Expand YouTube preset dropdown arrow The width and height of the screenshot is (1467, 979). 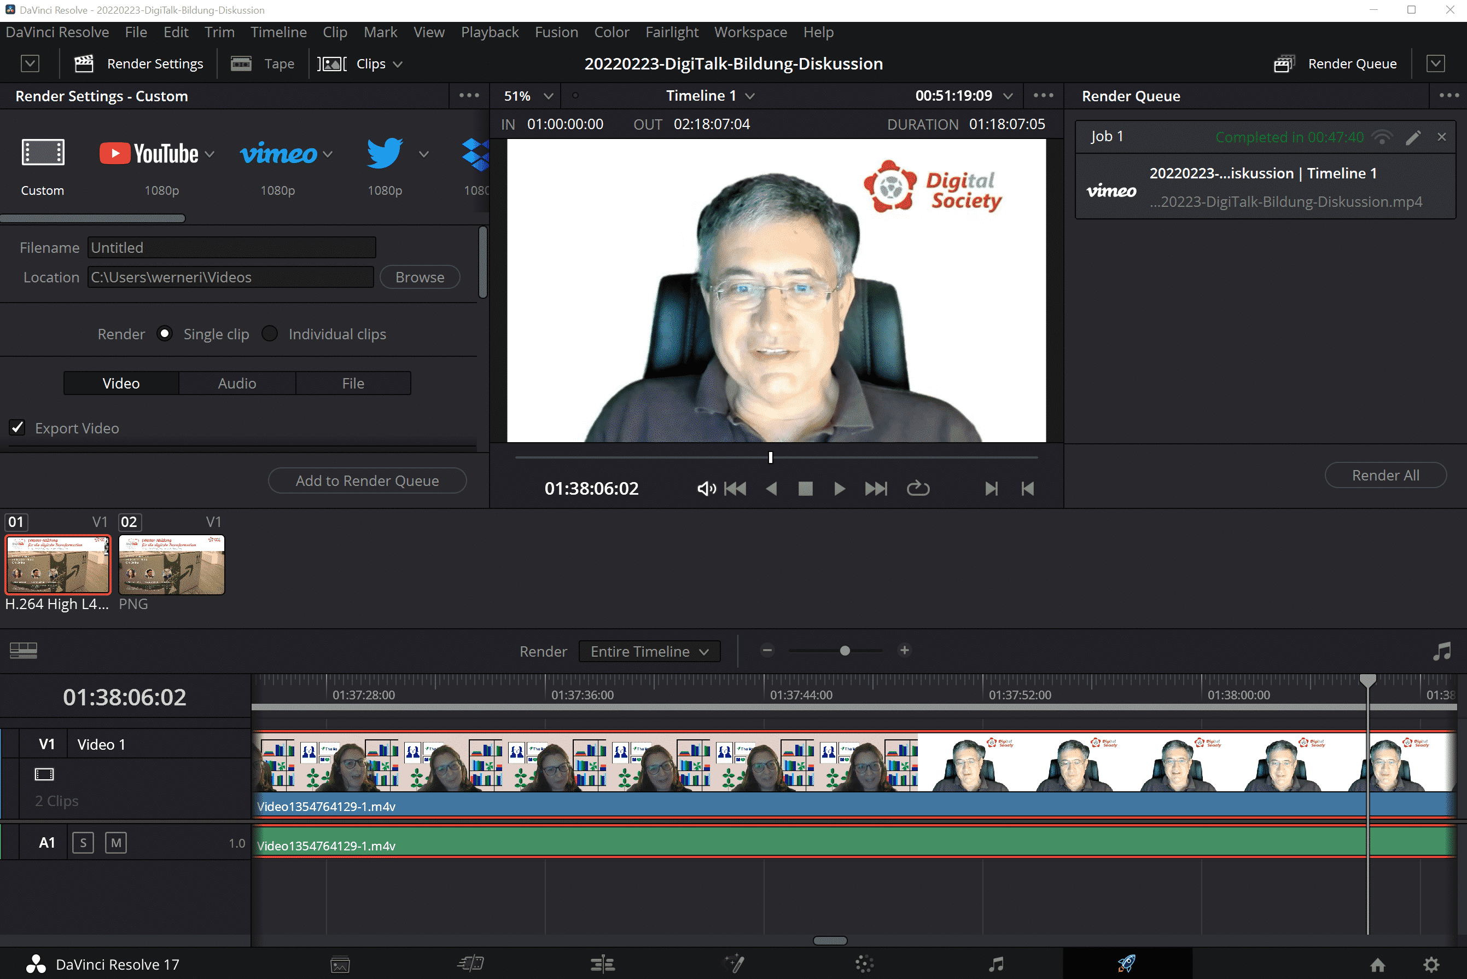click(x=209, y=154)
